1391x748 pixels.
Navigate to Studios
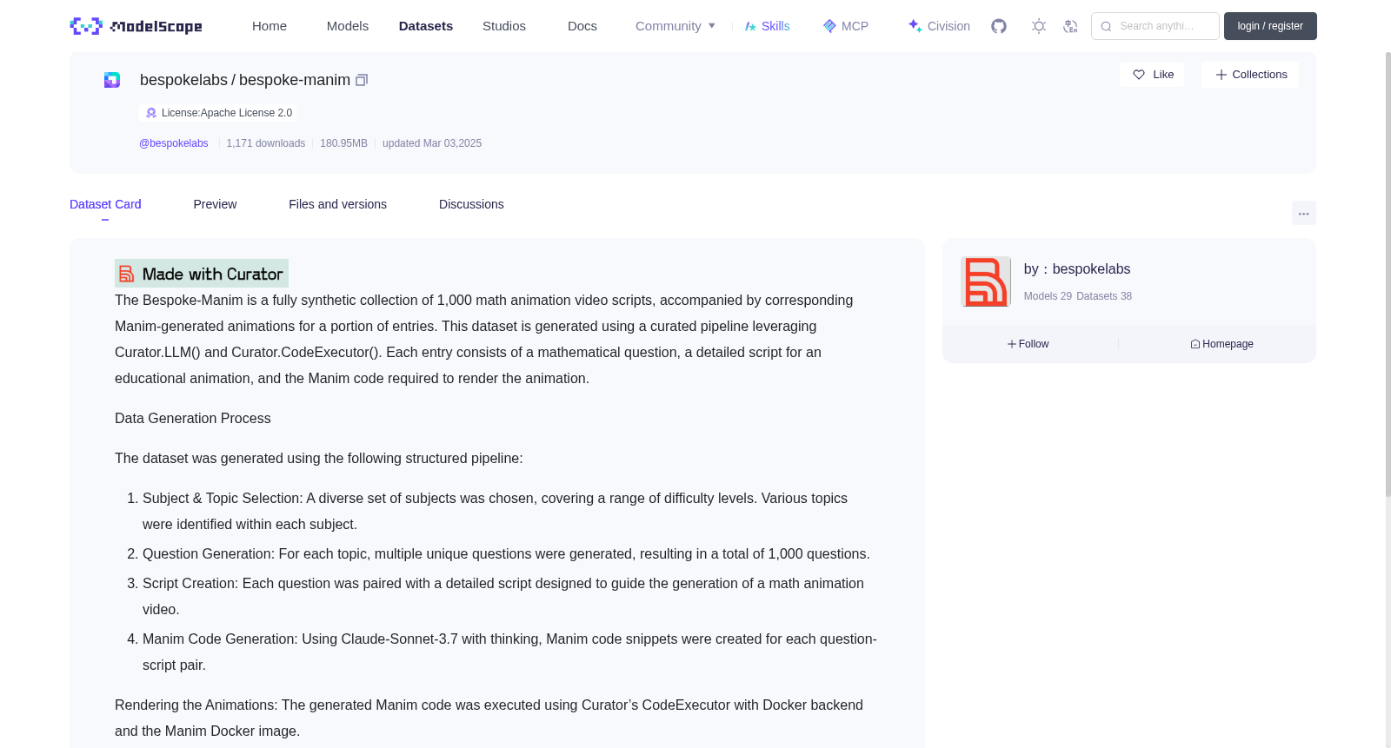click(504, 26)
